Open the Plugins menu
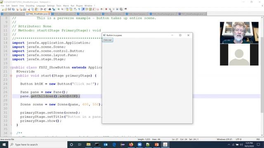The image size is (264, 148). click(x=79, y=6)
